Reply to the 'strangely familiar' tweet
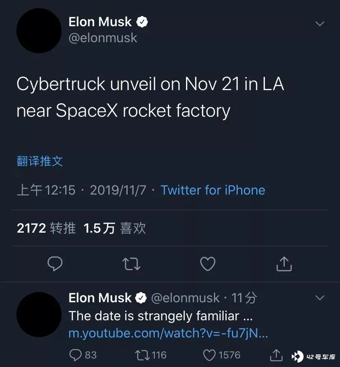The width and height of the screenshot is (340, 367). [83, 355]
